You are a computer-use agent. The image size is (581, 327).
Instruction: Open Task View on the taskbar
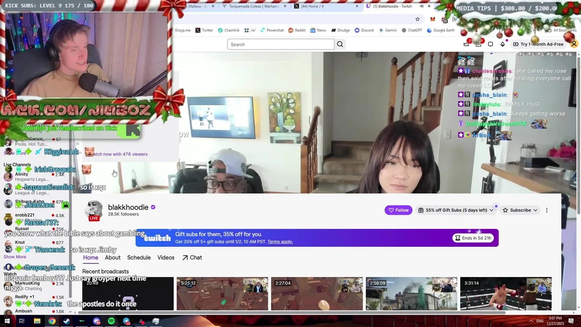pos(22,321)
